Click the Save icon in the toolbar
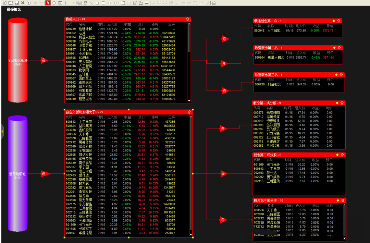Image resolution: width=370 pixels, height=243 pixels. pos(17,3)
